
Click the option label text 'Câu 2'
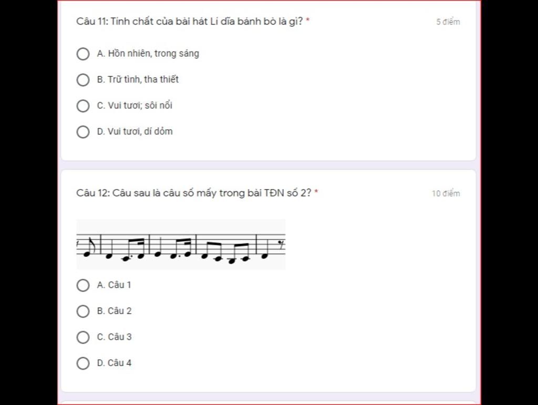(120, 311)
